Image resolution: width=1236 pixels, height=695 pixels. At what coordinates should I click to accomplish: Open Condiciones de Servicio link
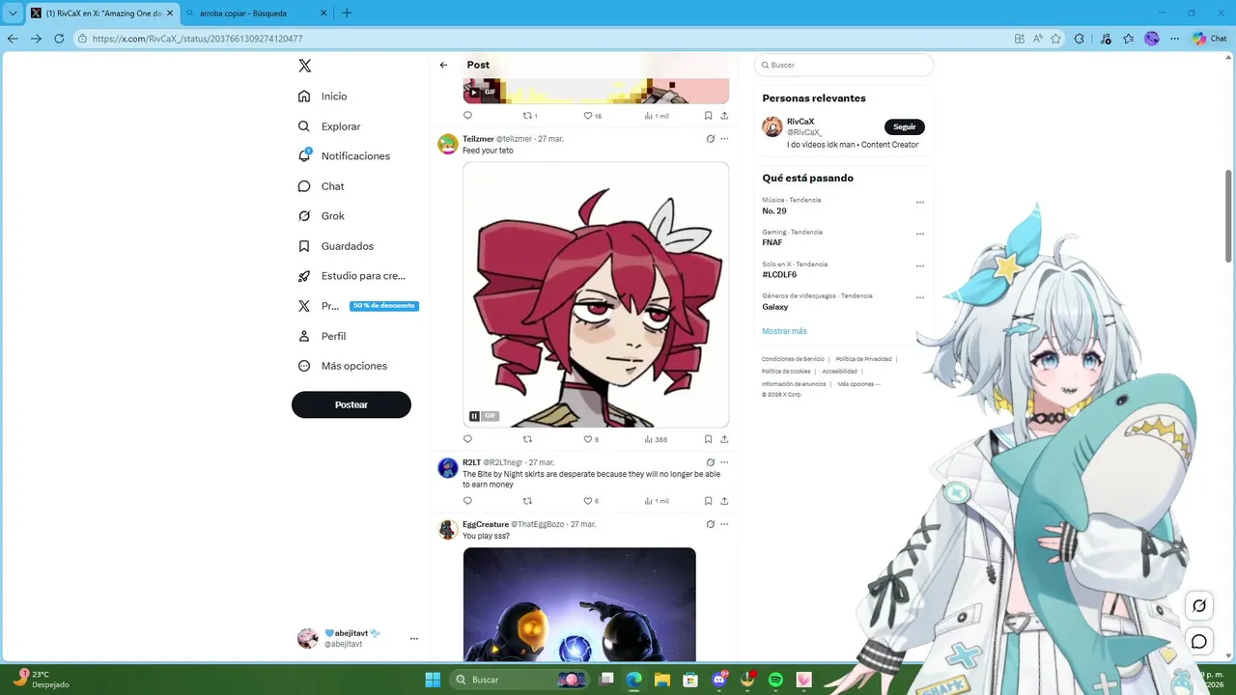click(793, 359)
